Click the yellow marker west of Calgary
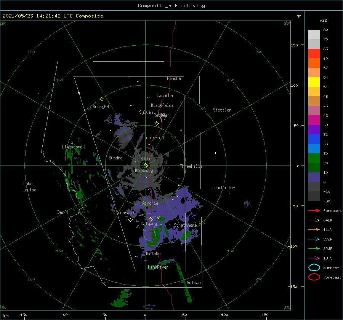The width and height of the screenshot is (343, 320). point(130,220)
